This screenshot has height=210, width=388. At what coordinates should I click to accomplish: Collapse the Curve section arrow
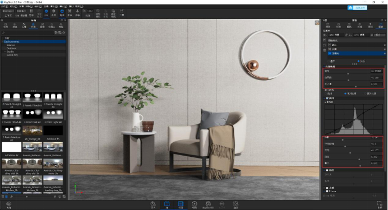pos(324,98)
